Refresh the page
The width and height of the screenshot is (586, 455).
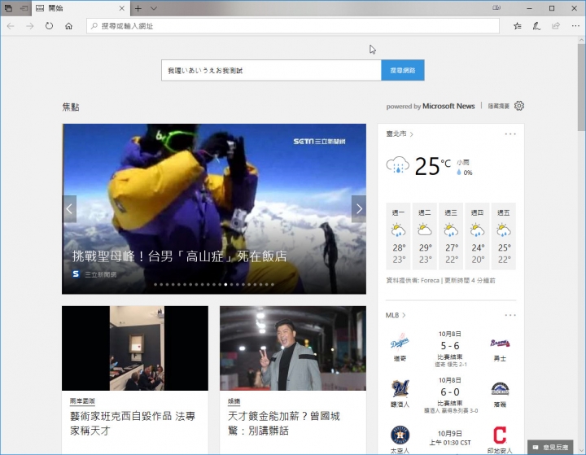pyautogui.click(x=50, y=26)
